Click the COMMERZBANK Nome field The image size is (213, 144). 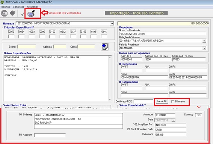coord(144,77)
